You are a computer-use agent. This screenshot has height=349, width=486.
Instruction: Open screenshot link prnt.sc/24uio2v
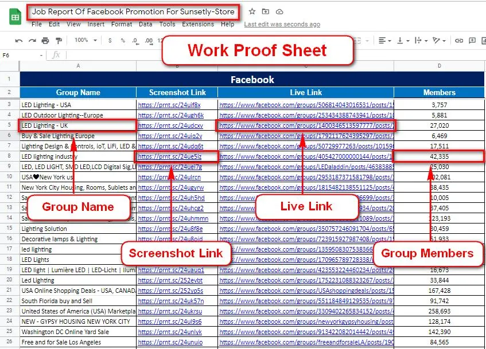[170, 136]
